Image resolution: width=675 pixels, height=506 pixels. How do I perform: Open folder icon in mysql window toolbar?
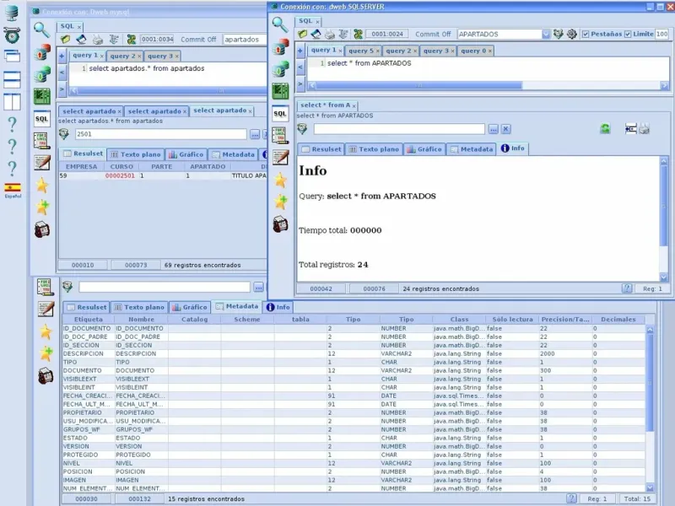(66, 40)
